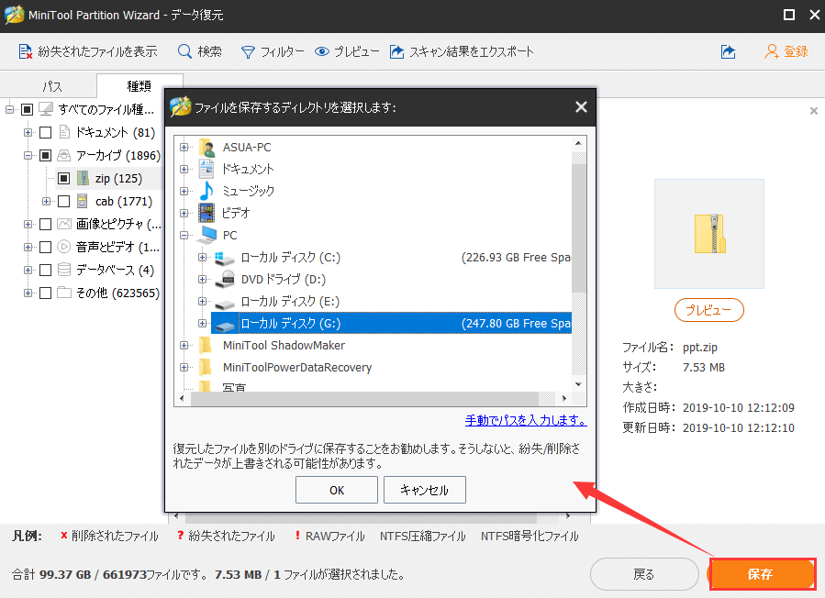Check the cab (1771) checkbox
The width and height of the screenshot is (825, 598).
click(x=62, y=201)
